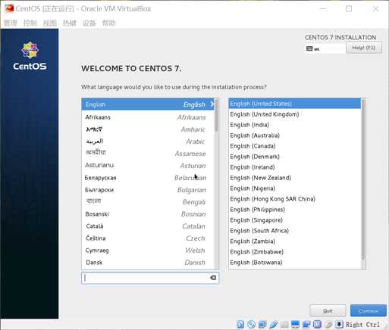The image size is (389, 330).
Task: Open the 帮助 menu
Action: coord(109,23)
